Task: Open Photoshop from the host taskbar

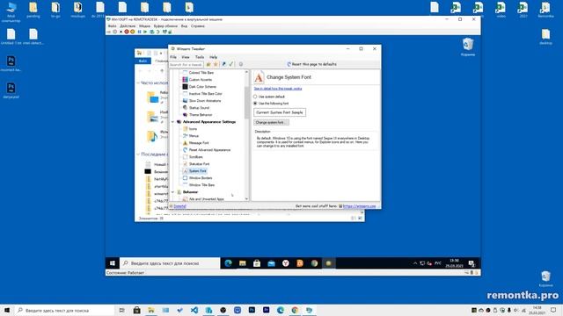Action: [x=252, y=310]
